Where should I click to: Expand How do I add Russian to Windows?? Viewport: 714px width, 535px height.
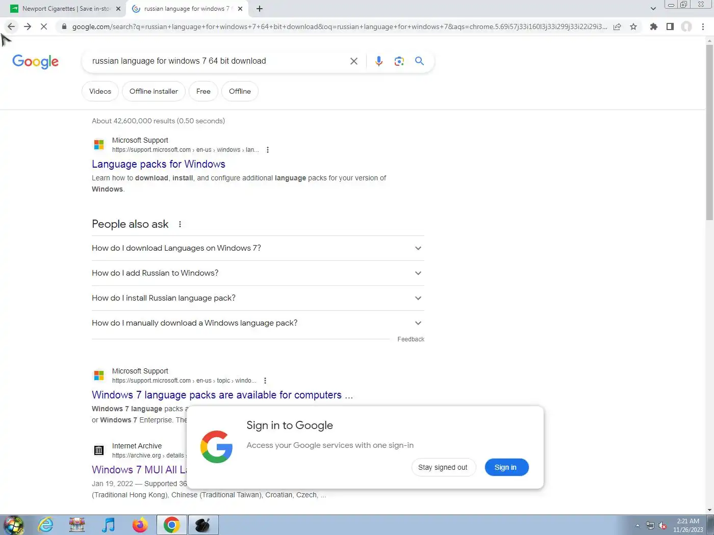[258, 273]
